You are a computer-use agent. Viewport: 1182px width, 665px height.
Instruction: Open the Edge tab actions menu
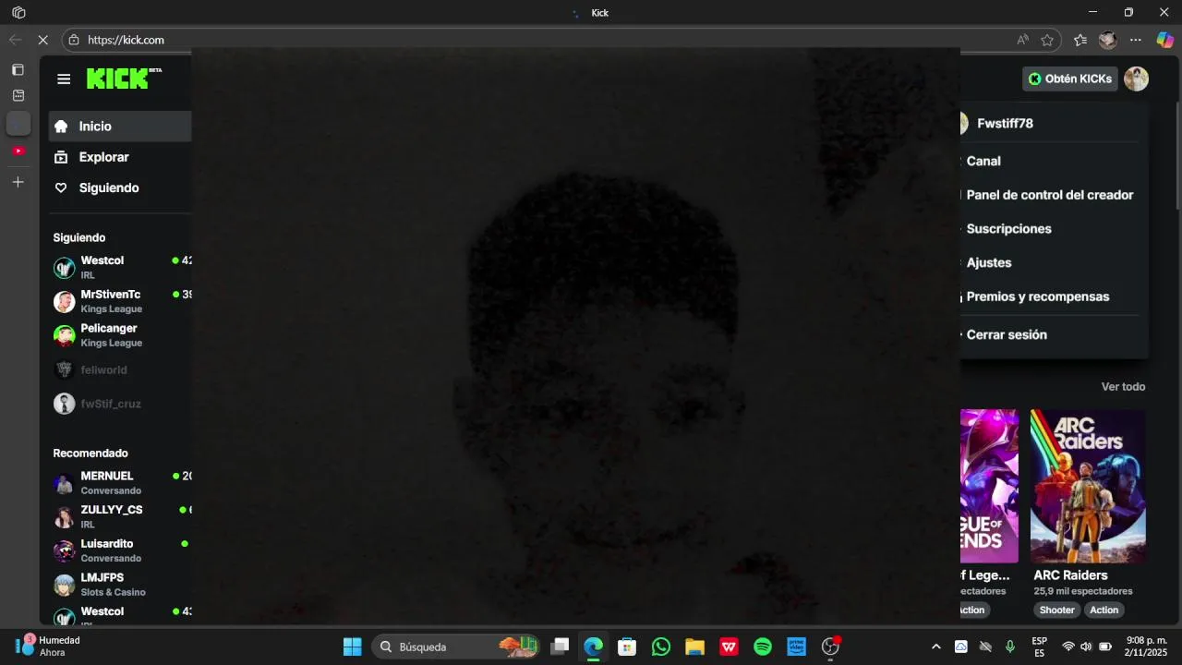[x=18, y=69]
